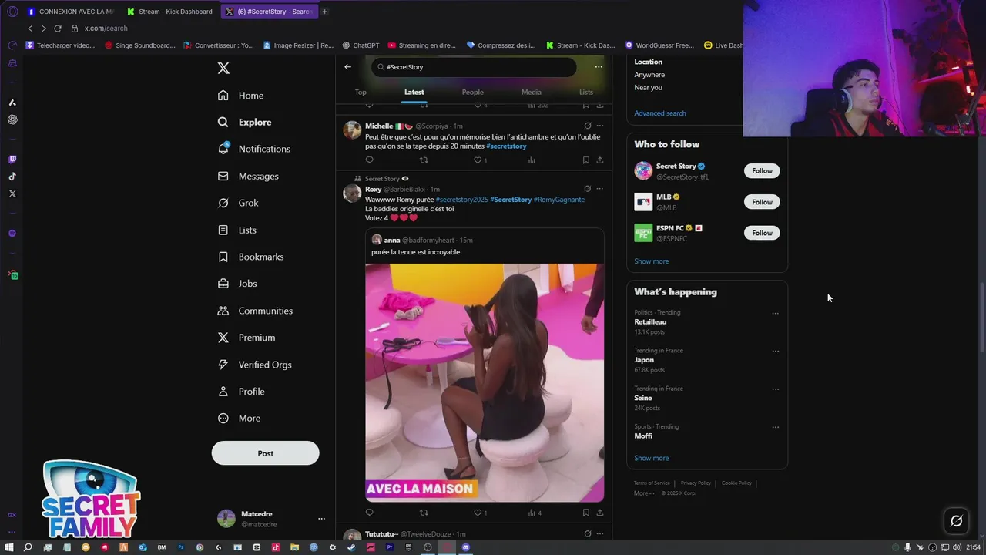This screenshot has width=986, height=555.
Task: Open Verified Orgs in the sidebar
Action: (x=254, y=365)
